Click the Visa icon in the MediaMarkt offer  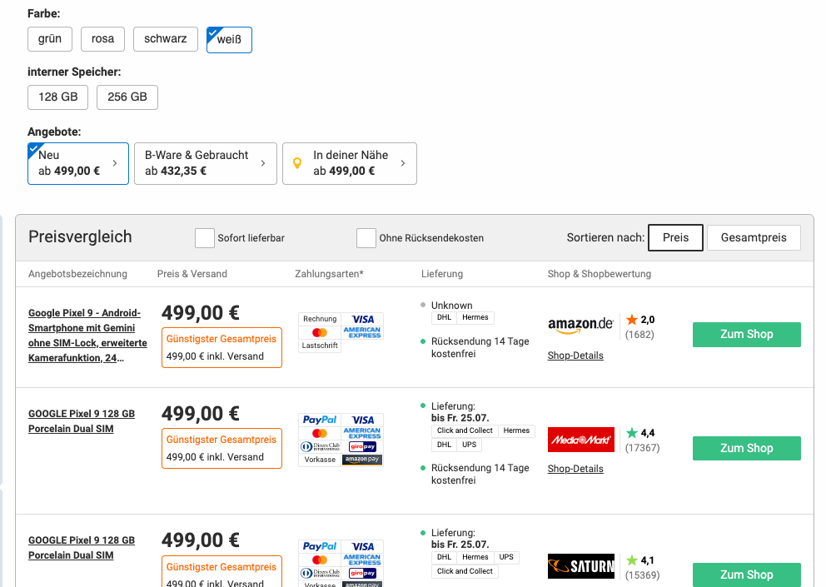click(x=362, y=420)
